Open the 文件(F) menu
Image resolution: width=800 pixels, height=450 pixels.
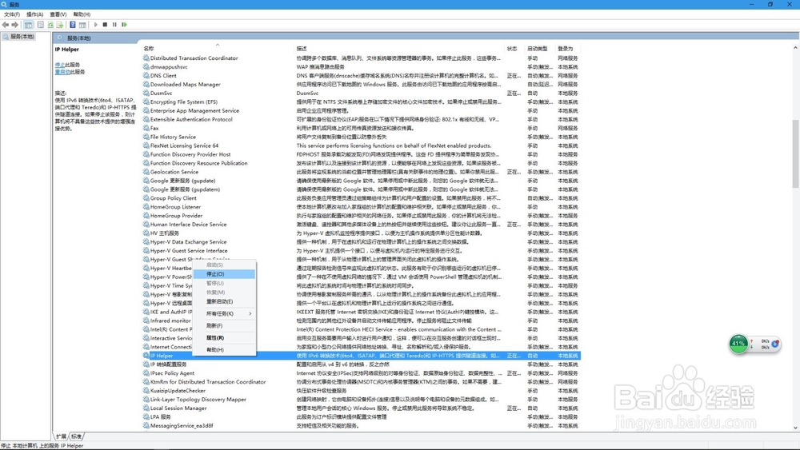[12, 14]
